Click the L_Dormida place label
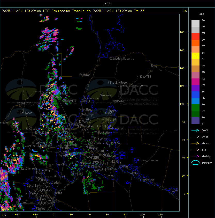Screen dimensions: 215x218 pos(147,180)
